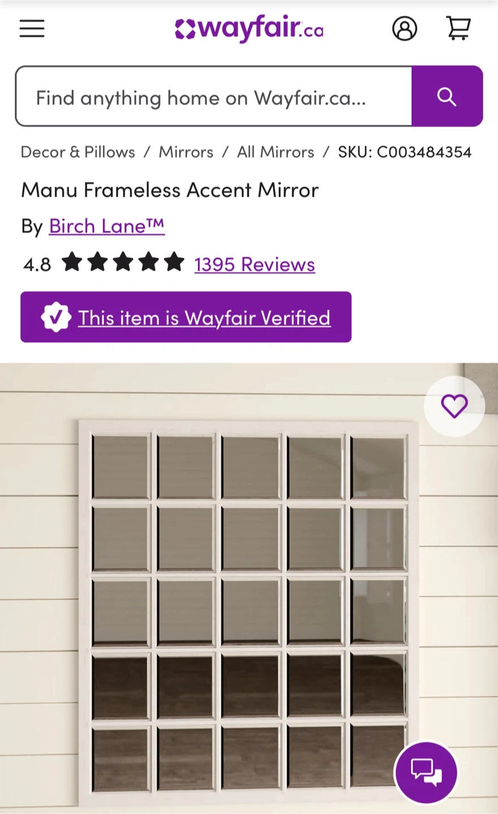Focus the Find anything home search field
Screen dimensions: 498x814
point(214,97)
